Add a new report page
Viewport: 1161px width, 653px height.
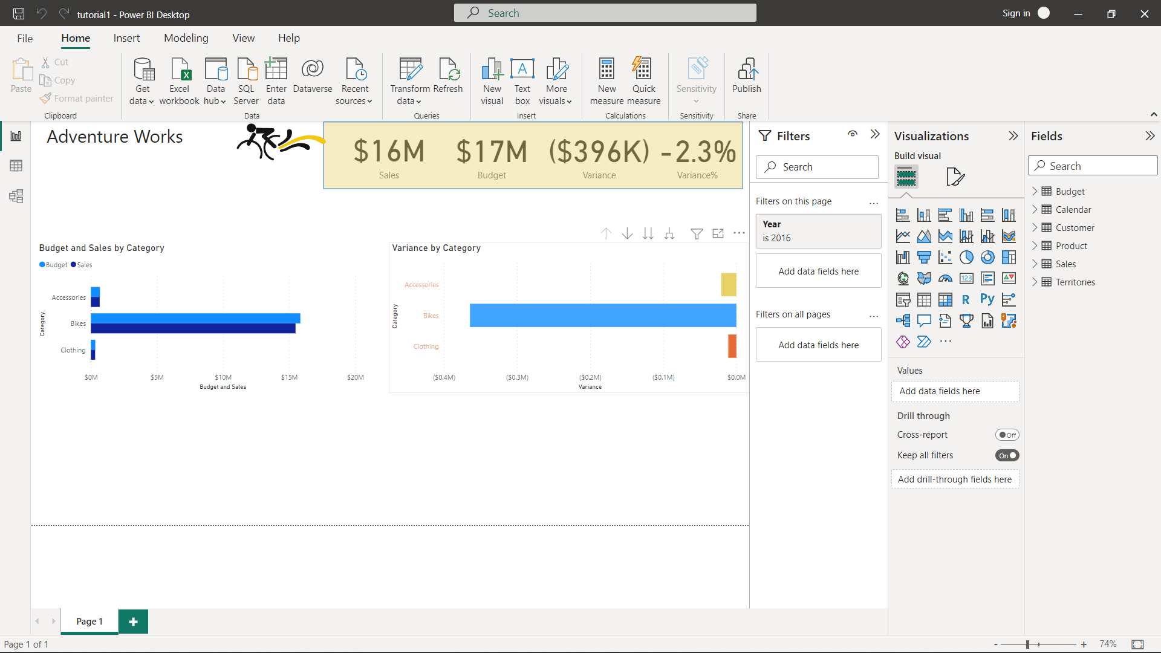click(133, 621)
